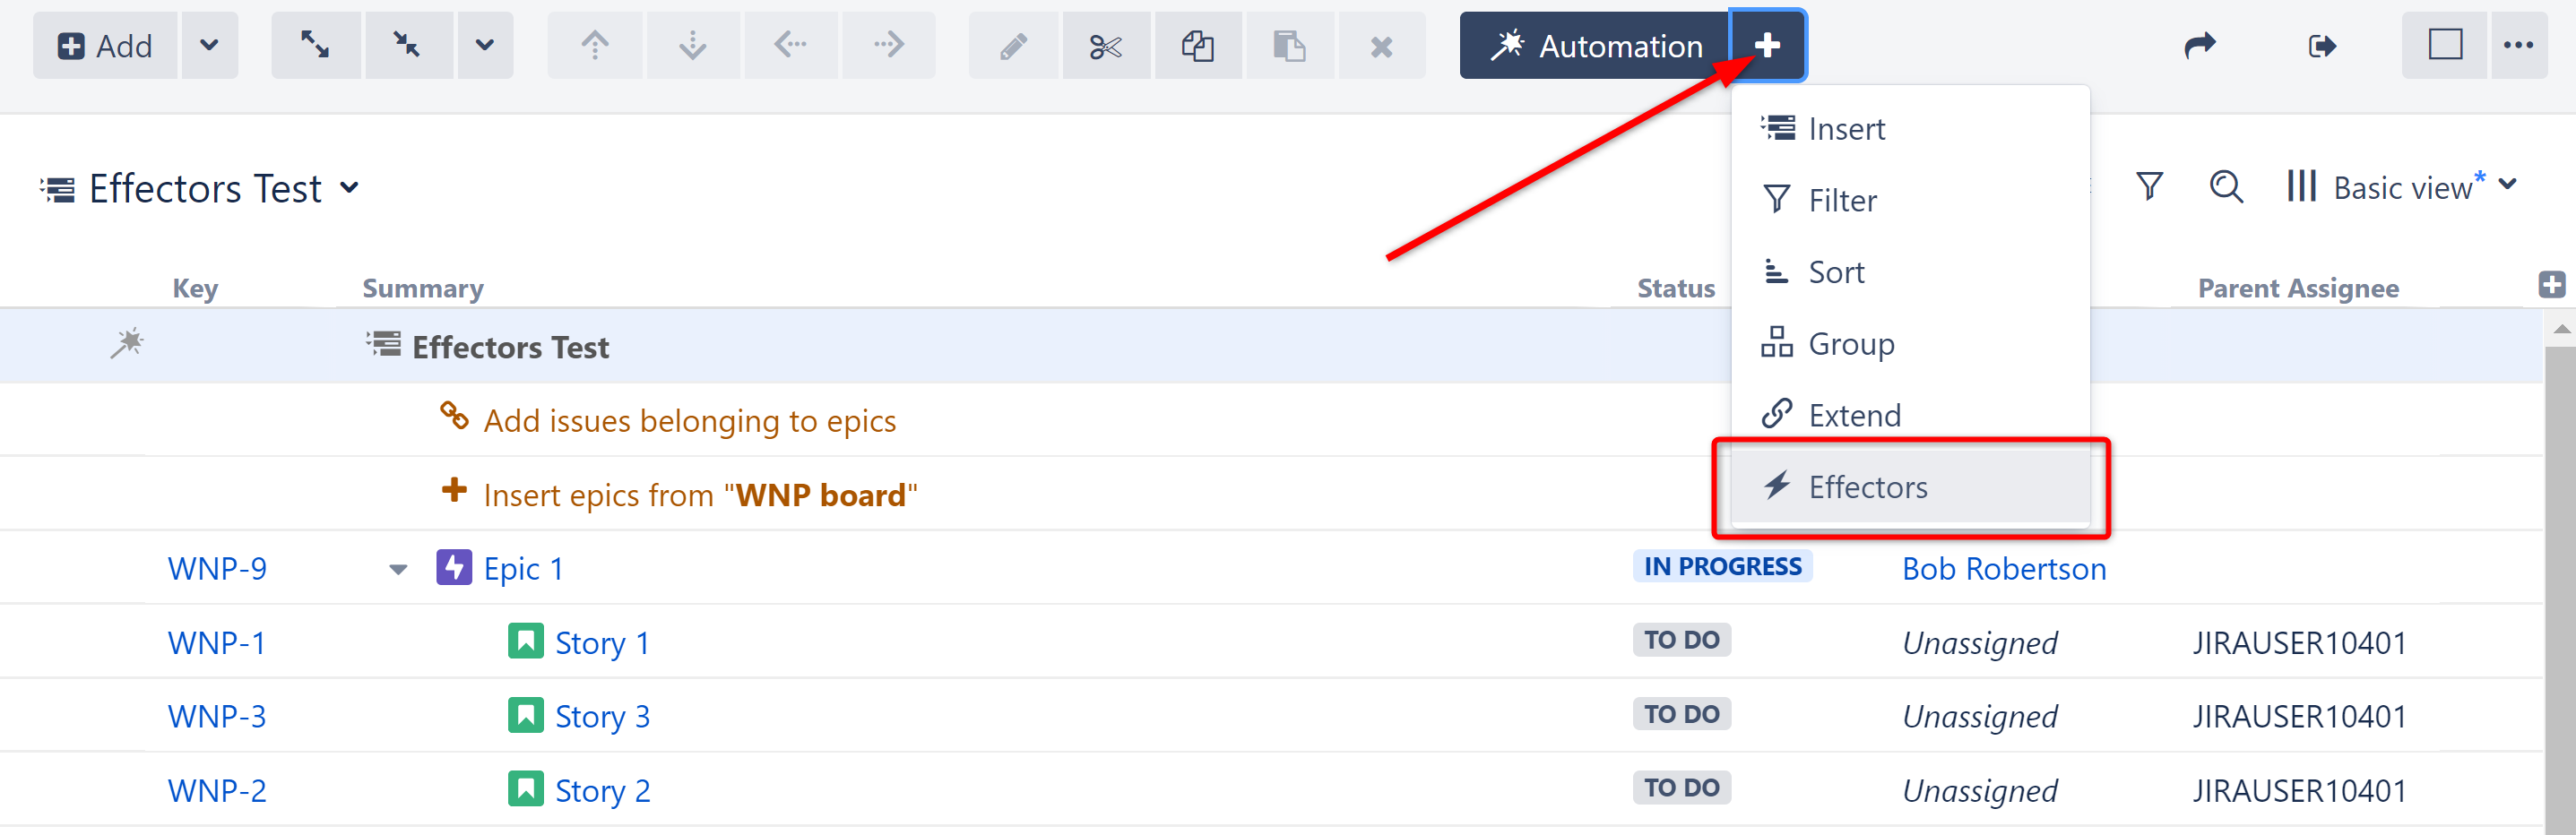The height and width of the screenshot is (835, 2576).
Task: Select the Edit pencil icon
Action: [1013, 45]
